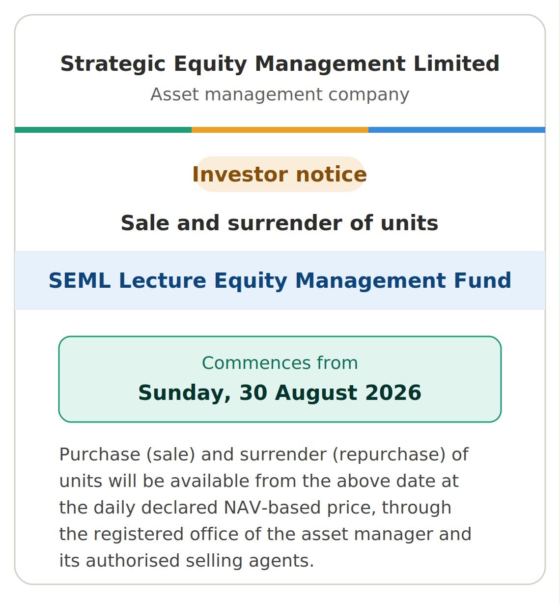The height and width of the screenshot is (605, 560).
Task: Click the word 'SEML' in the fund name
Action: 80,281
